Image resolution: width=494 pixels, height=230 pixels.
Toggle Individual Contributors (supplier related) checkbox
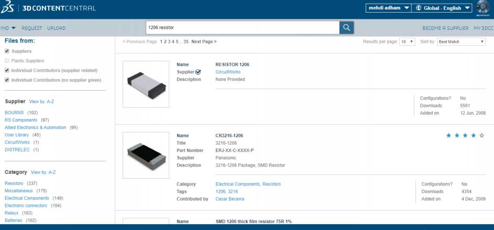coord(7,70)
